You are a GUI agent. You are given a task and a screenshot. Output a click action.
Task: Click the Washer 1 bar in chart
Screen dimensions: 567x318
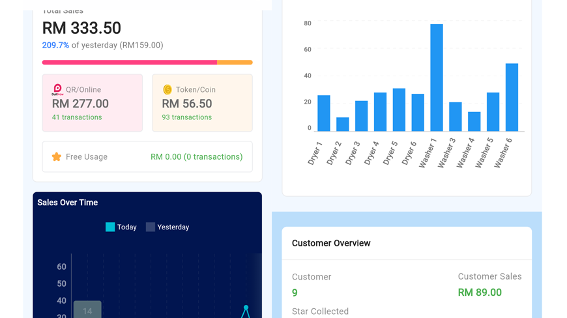coord(437,78)
